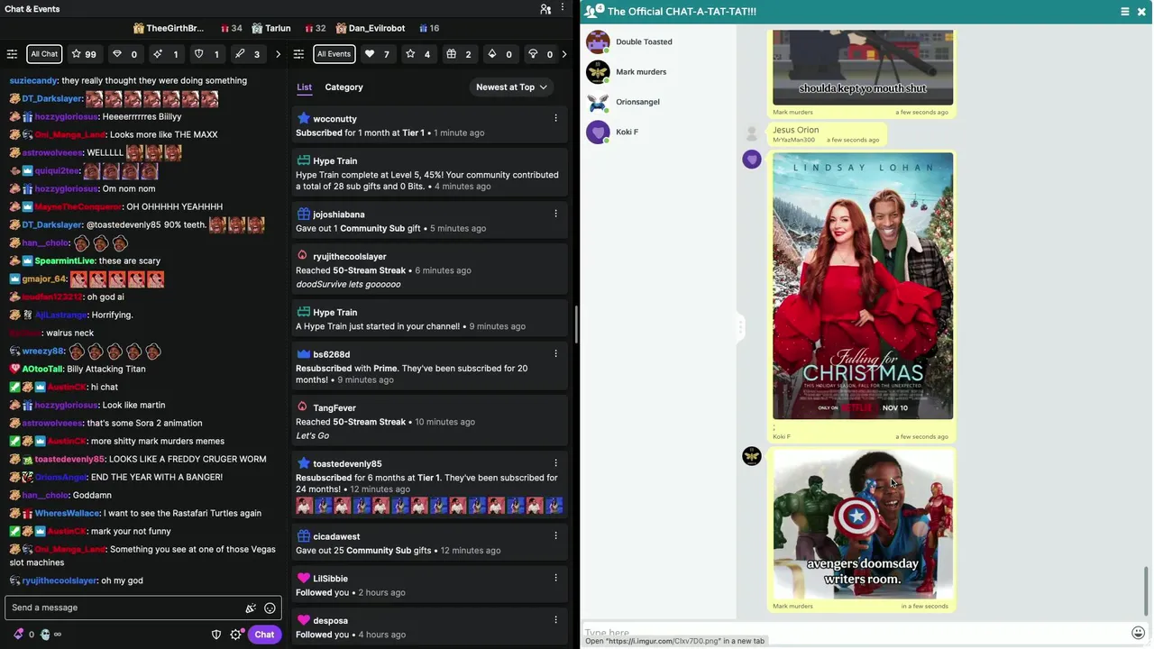Open options for cicadawest gift event

tap(555, 535)
